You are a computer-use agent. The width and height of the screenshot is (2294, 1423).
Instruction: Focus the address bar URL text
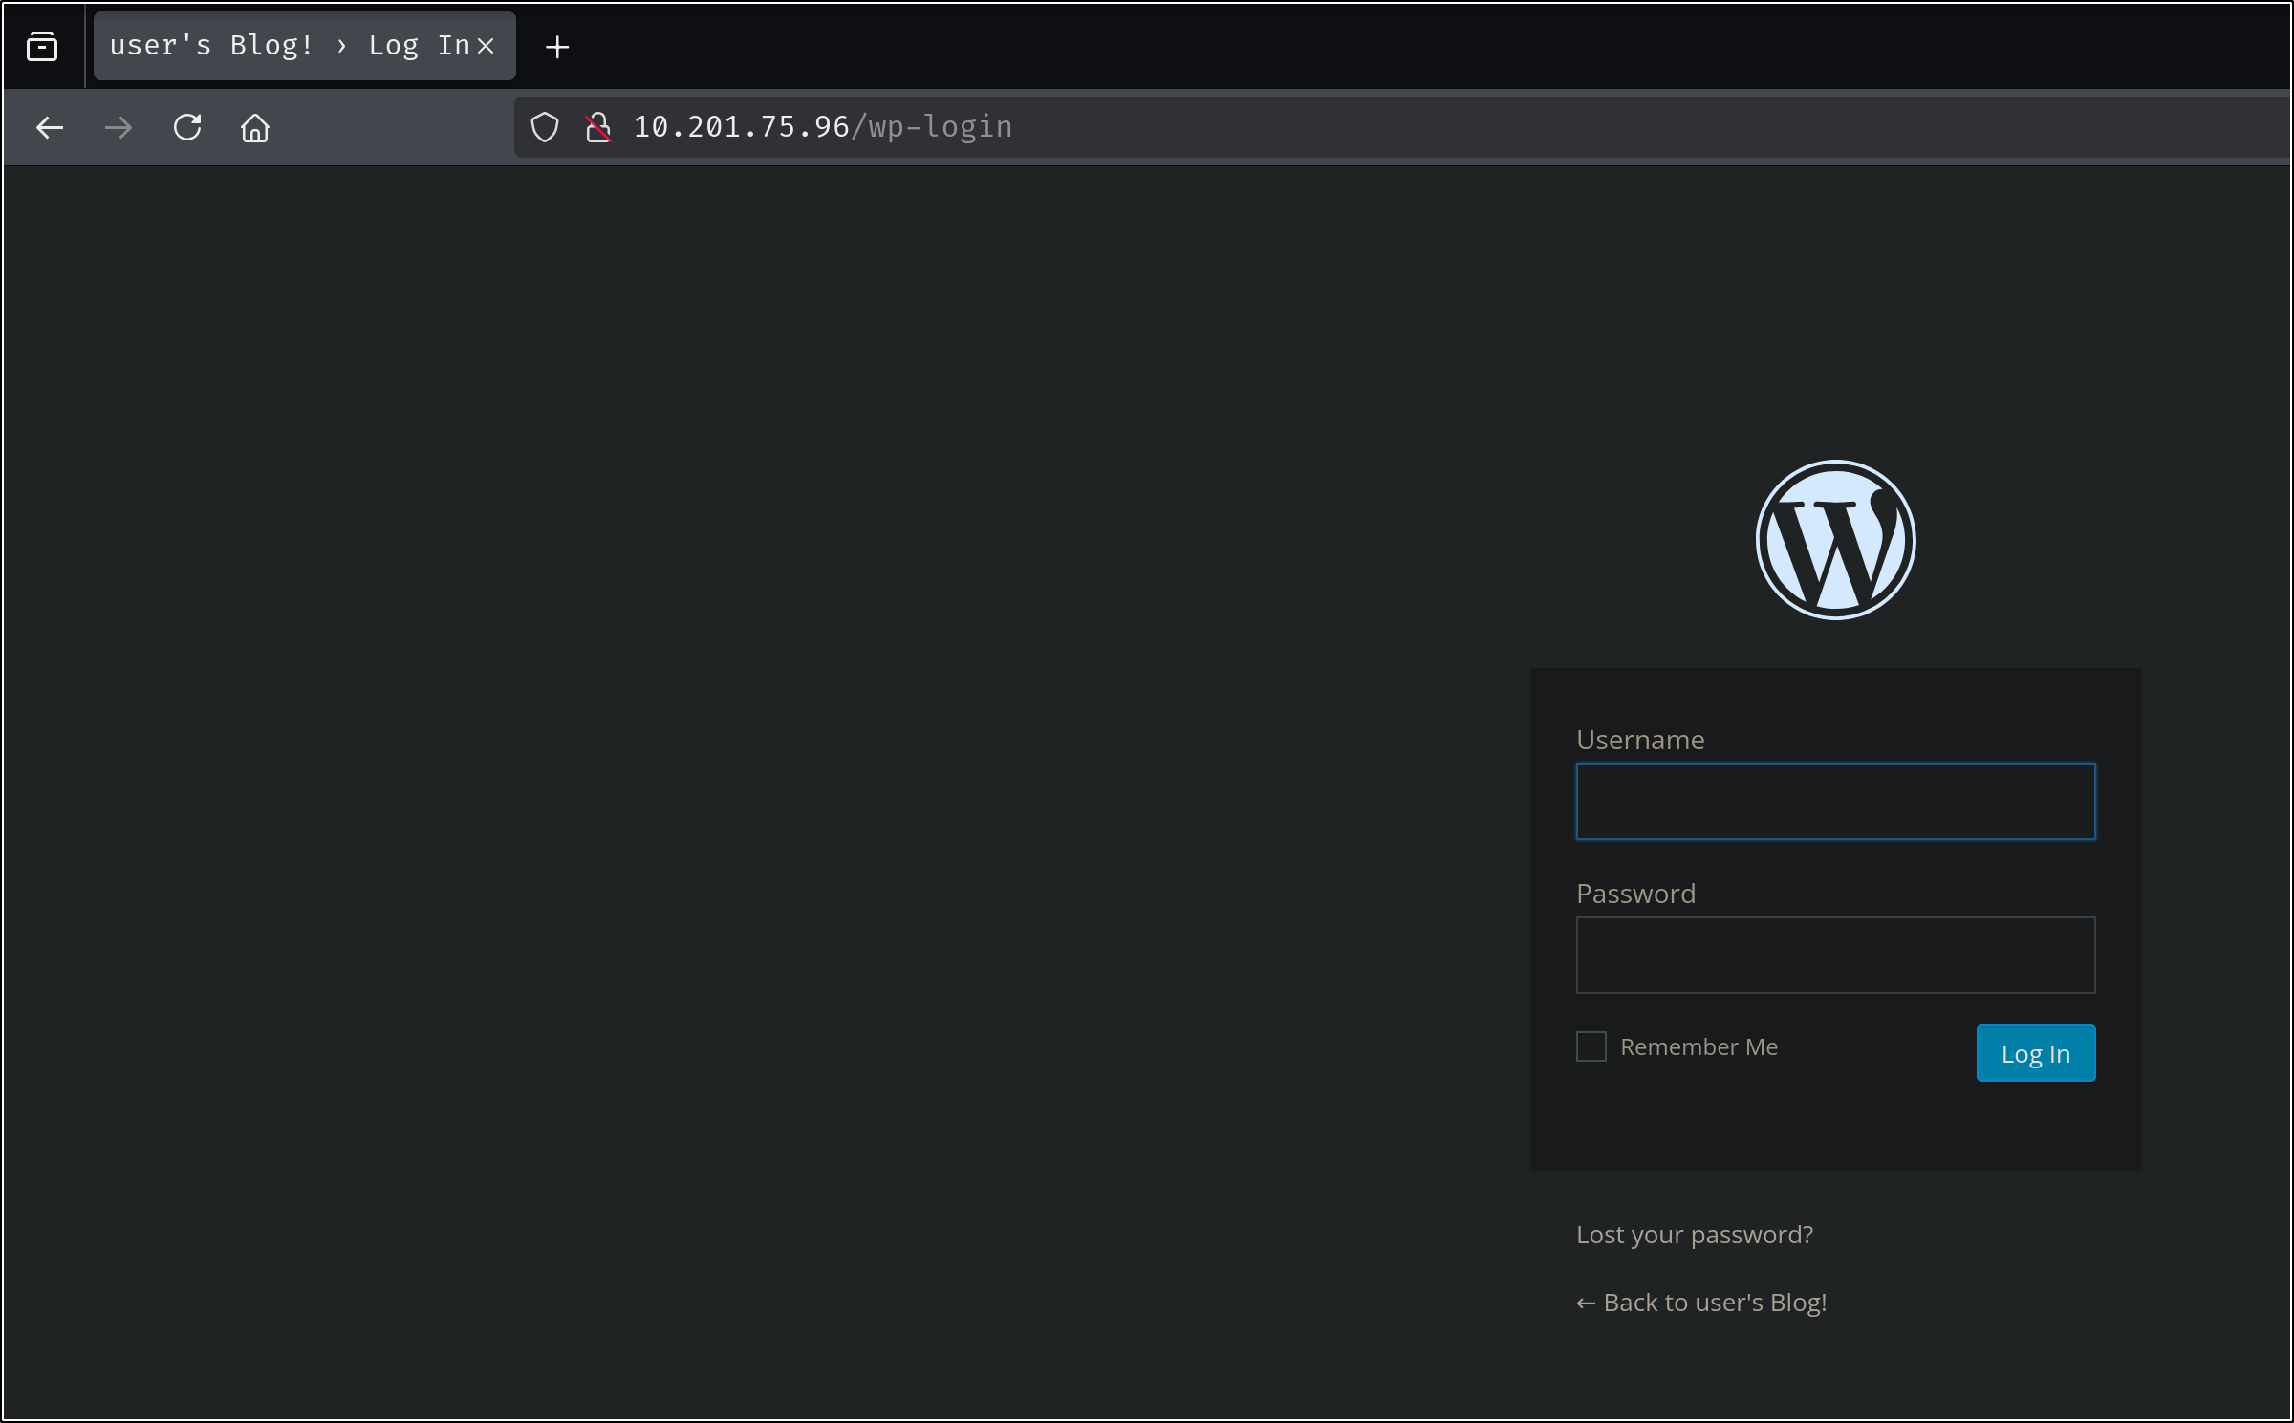point(822,127)
